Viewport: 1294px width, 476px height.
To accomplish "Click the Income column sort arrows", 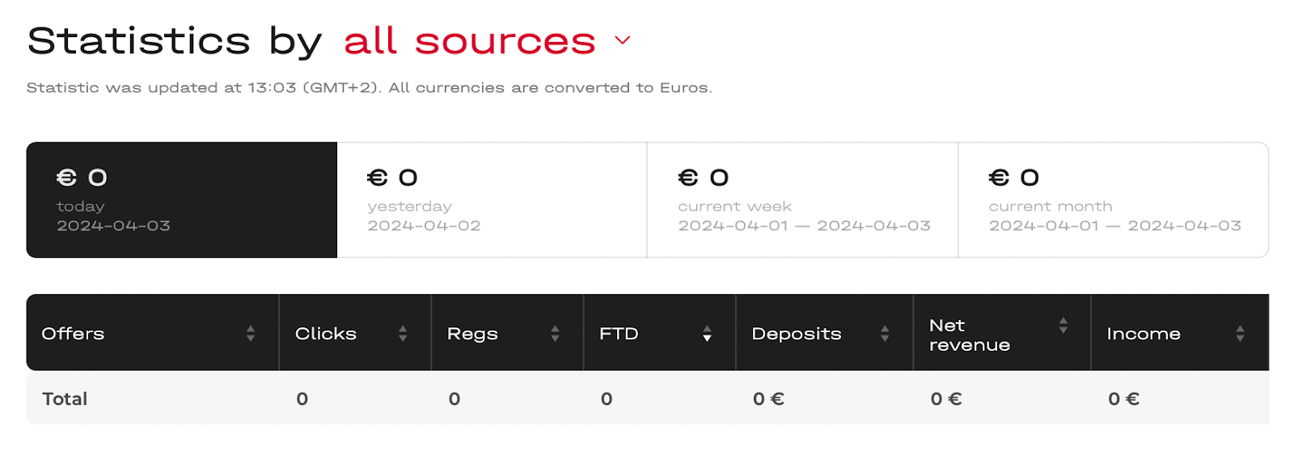I will coord(1240,333).
